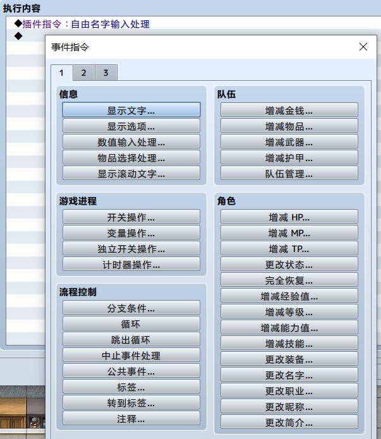Click 注释... to add comment

tap(131, 418)
